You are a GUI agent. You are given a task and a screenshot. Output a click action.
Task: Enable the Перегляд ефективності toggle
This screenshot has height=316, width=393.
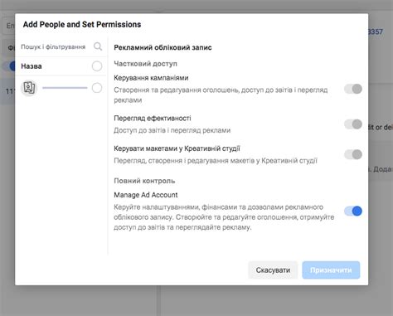[353, 124]
